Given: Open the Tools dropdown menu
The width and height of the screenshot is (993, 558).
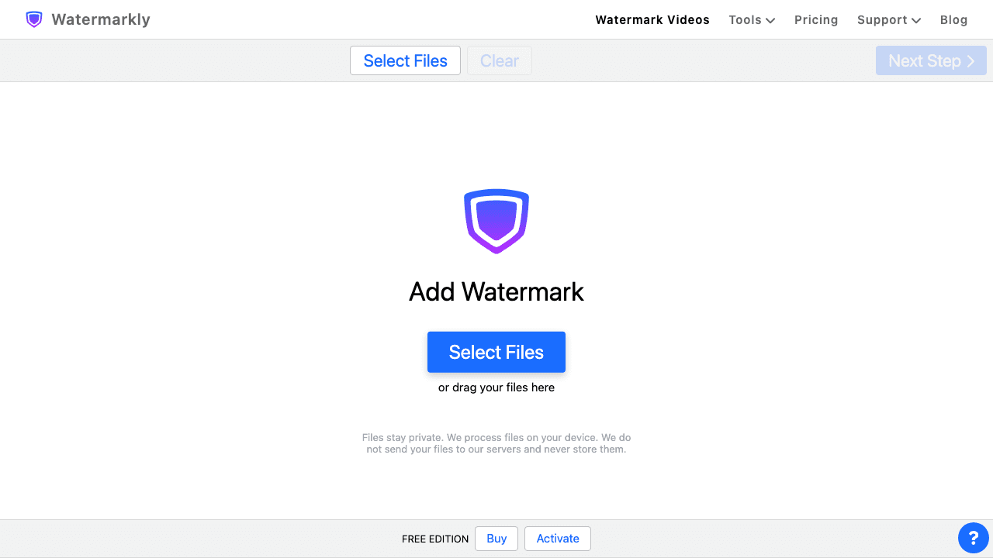Looking at the screenshot, I should [x=751, y=19].
